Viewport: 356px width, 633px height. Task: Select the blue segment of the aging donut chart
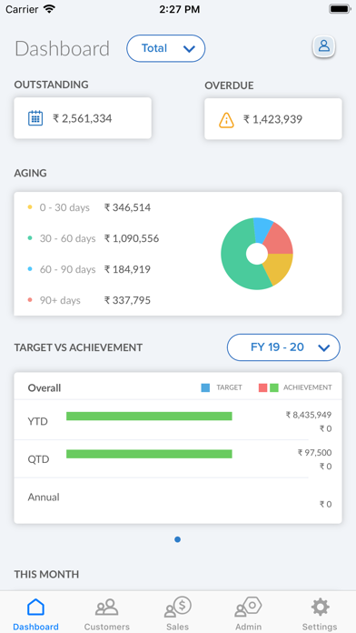click(x=262, y=229)
